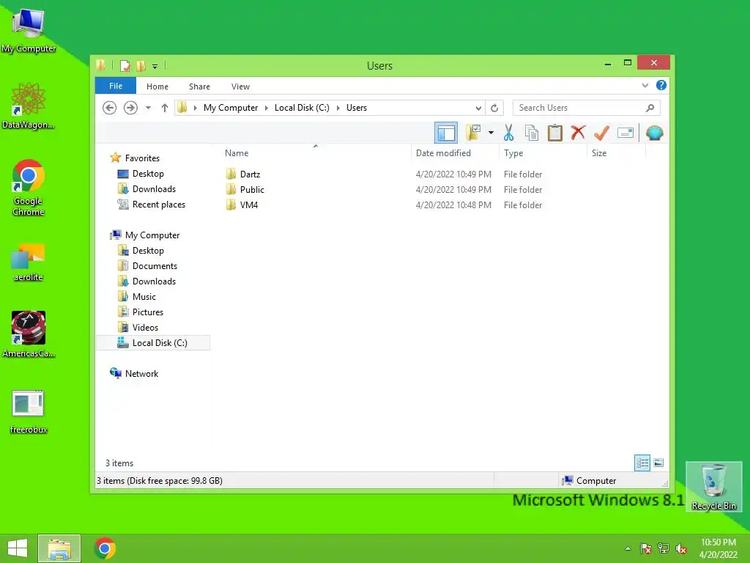
Task: Refresh the Users folder view
Action: [494, 108]
